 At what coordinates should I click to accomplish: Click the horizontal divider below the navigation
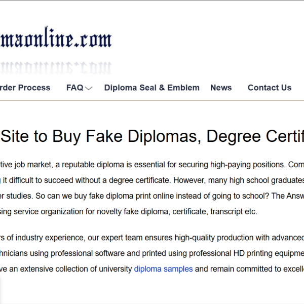pos(152,100)
